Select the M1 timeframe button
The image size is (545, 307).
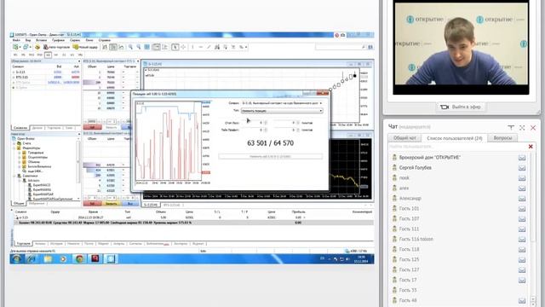15,55
